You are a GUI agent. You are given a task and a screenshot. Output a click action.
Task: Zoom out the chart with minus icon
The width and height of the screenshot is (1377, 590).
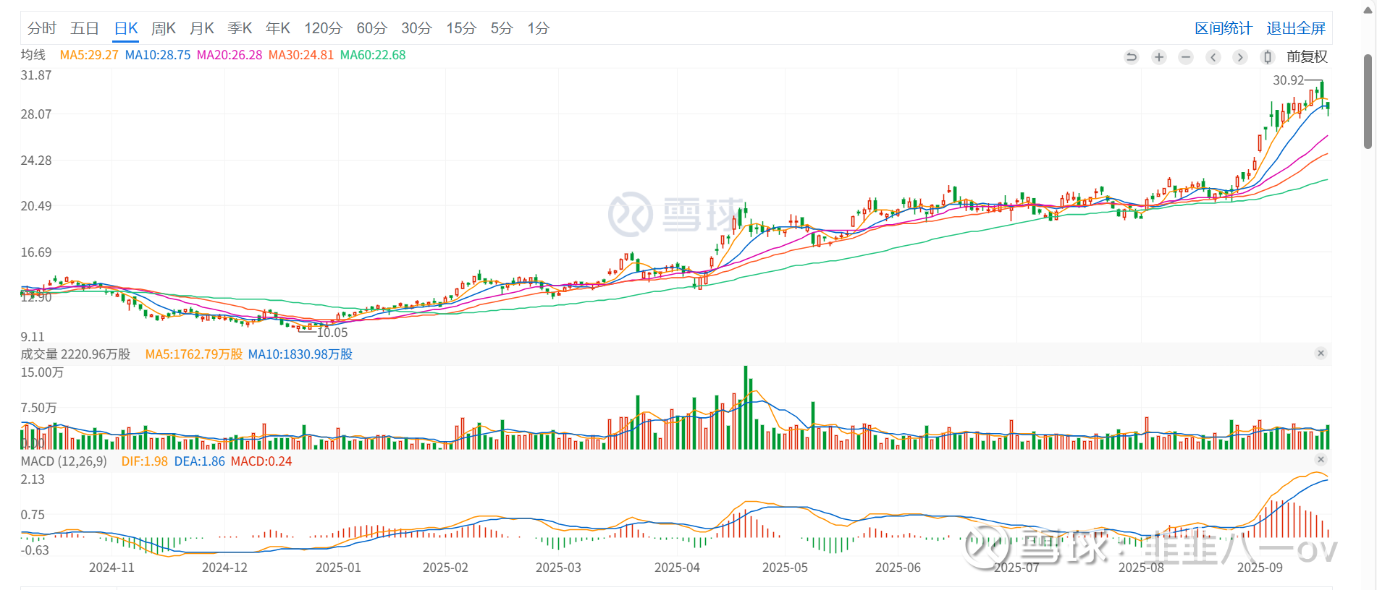(1186, 57)
